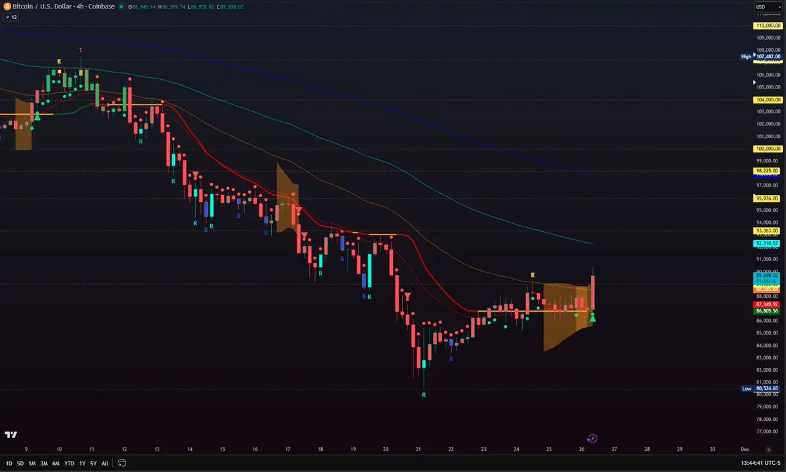This screenshot has width=786, height=472.
Task: Select the 1D date range
Action: pyautogui.click(x=8, y=463)
